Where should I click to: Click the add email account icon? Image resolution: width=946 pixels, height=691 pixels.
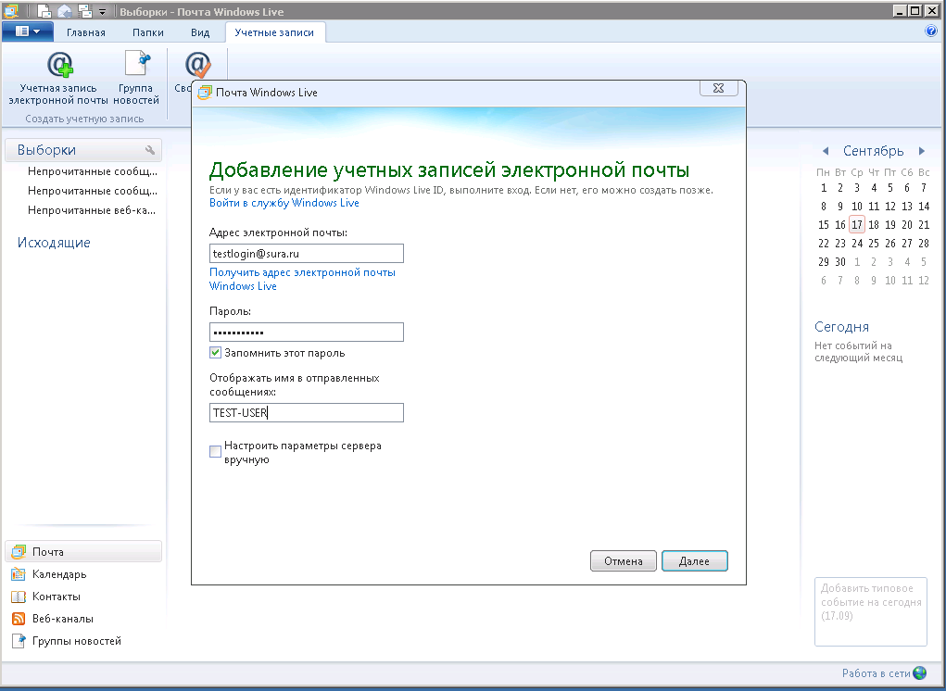click(x=59, y=66)
